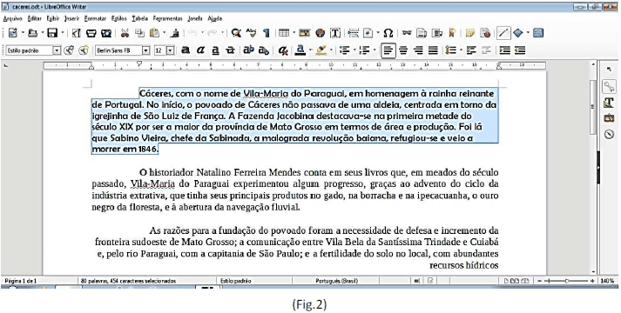Toggle Draw Functions toolbar icon
The width and height of the screenshot is (621, 313).
538,33
